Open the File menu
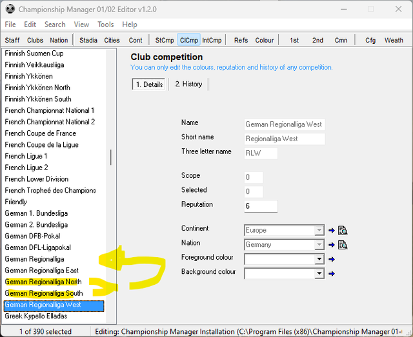 coord(10,24)
